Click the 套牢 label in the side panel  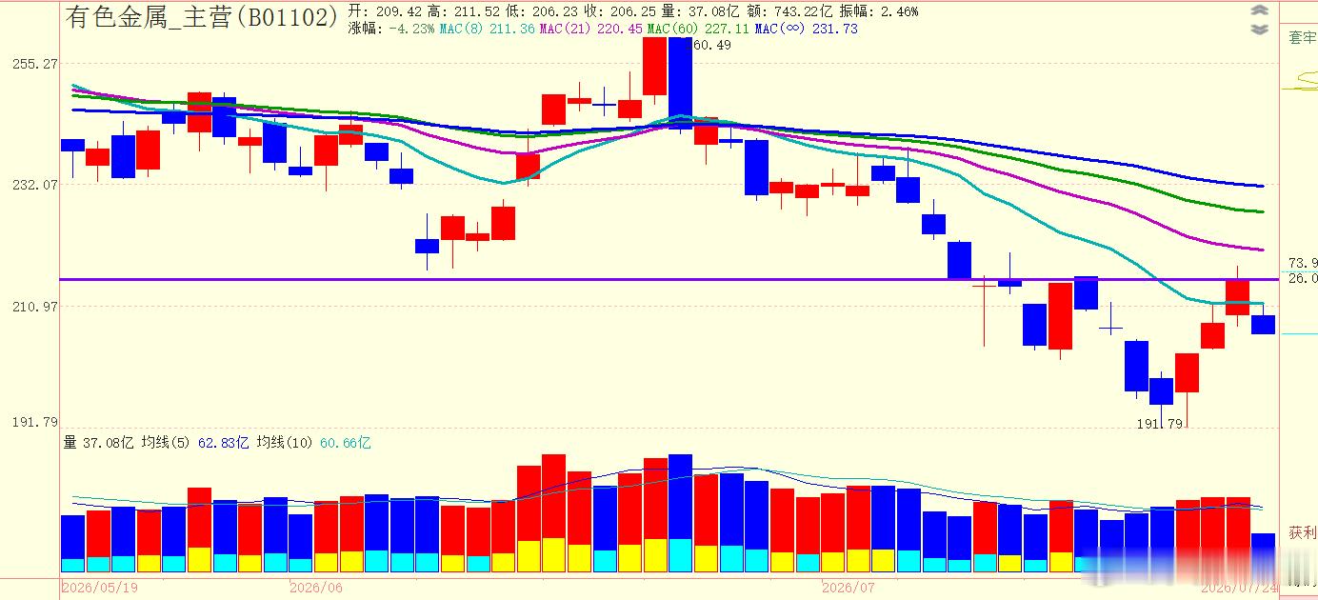[1303, 37]
